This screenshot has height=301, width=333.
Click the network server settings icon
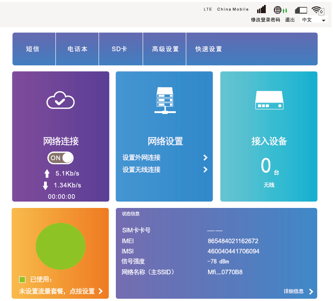tap(165, 100)
